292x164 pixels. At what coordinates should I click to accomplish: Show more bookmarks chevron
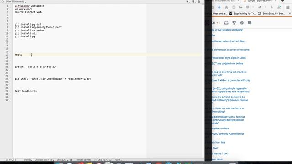[290, 13]
